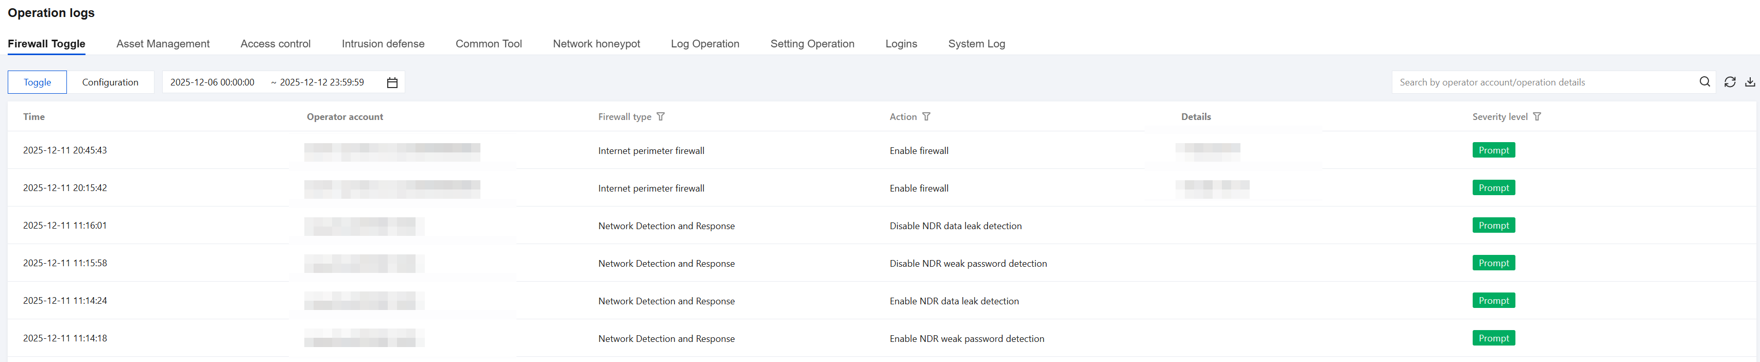Open the Logins tab
The image size is (1760, 362).
901,44
